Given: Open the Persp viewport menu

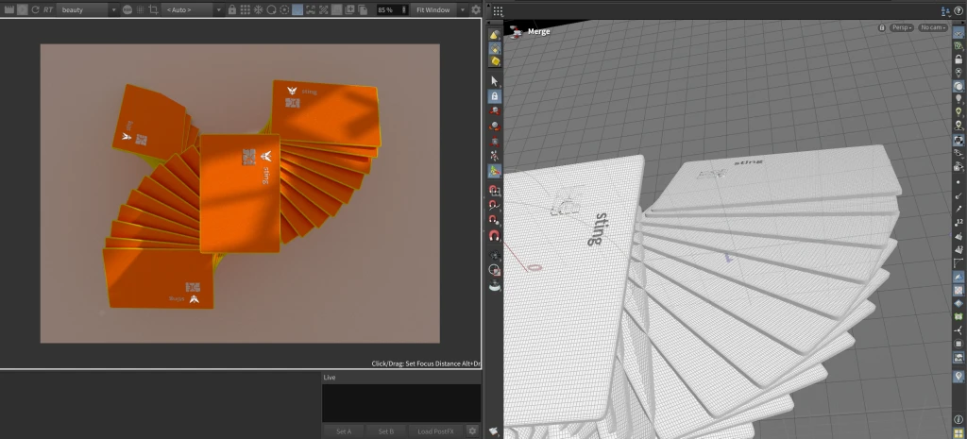Looking at the screenshot, I should [902, 27].
